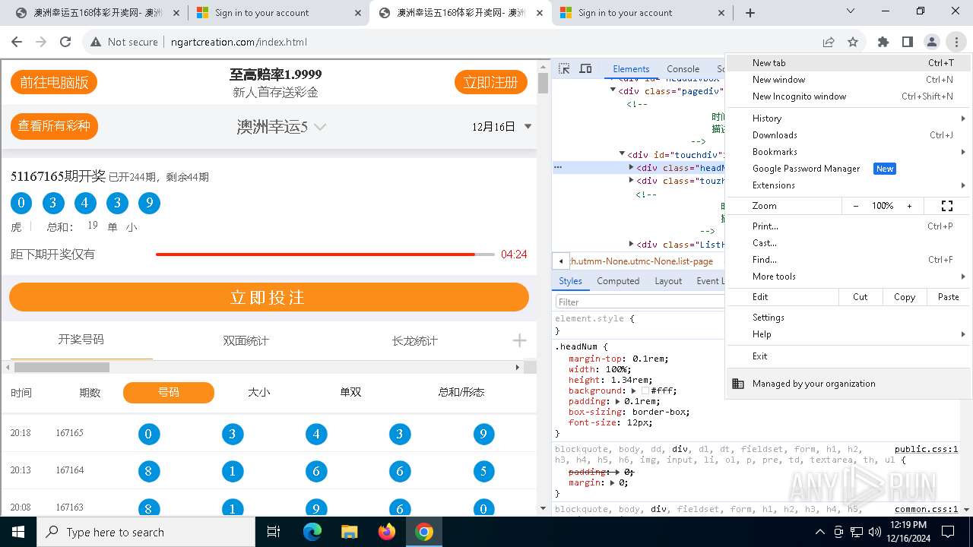Screen dimensions: 973x547
Task: Click the countdown red progress bar
Action: coord(325,255)
